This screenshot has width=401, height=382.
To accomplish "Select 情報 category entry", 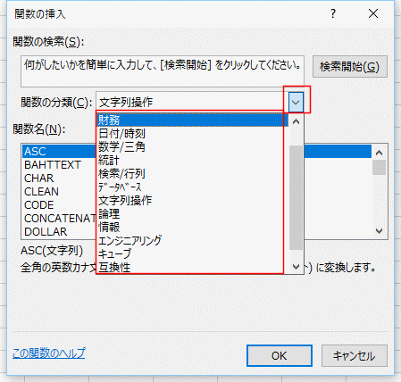I will coord(192,228).
